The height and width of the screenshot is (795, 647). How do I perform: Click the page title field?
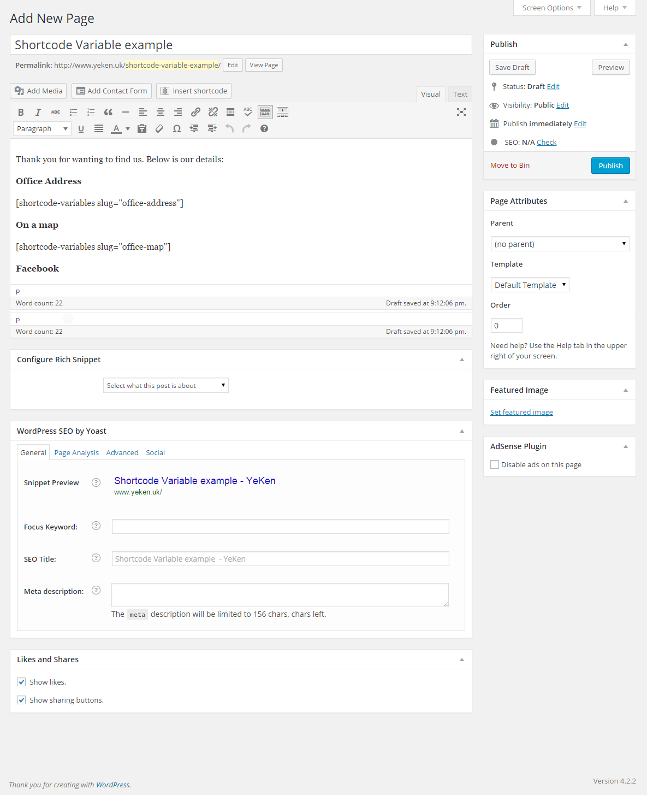point(241,44)
